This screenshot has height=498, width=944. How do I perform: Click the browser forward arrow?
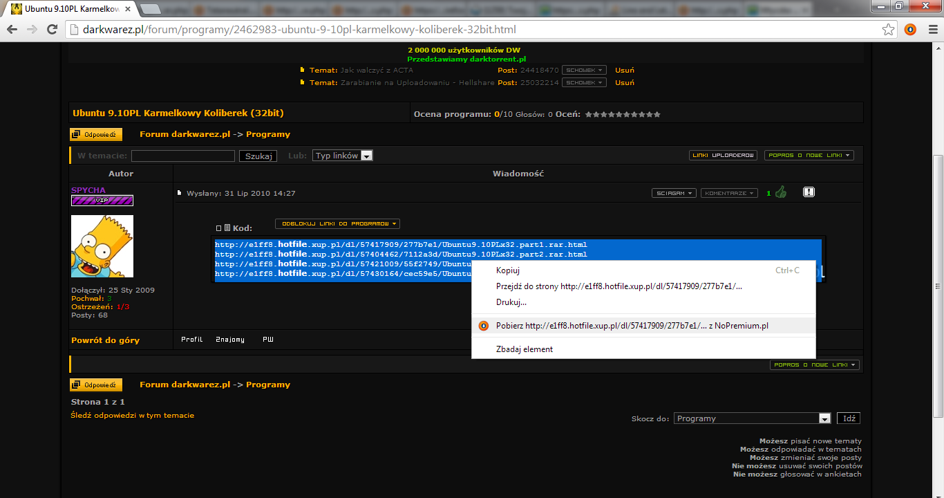point(32,30)
